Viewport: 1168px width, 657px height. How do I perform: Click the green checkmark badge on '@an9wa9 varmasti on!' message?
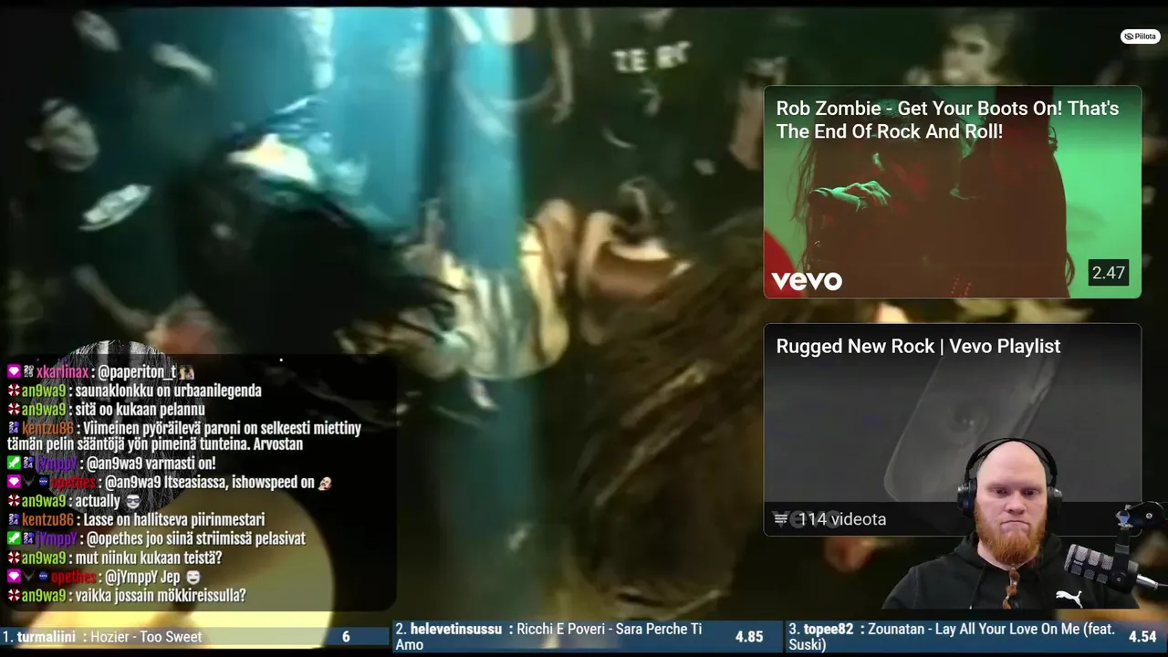[14, 464]
